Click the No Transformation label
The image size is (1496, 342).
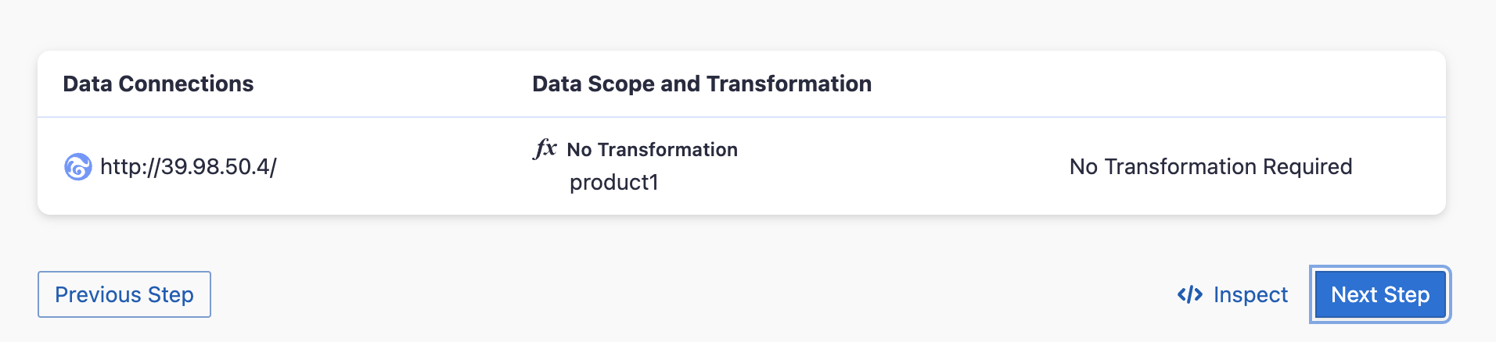(x=652, y=149)
